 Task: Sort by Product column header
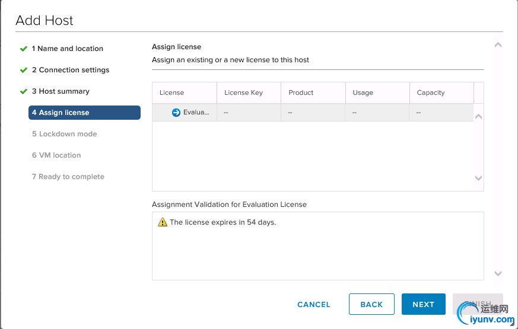pyautogui.click(x=301, y=92)
